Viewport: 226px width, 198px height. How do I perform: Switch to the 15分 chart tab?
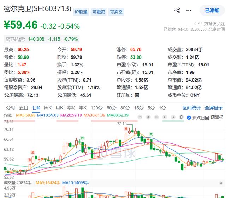coord(139,108)
